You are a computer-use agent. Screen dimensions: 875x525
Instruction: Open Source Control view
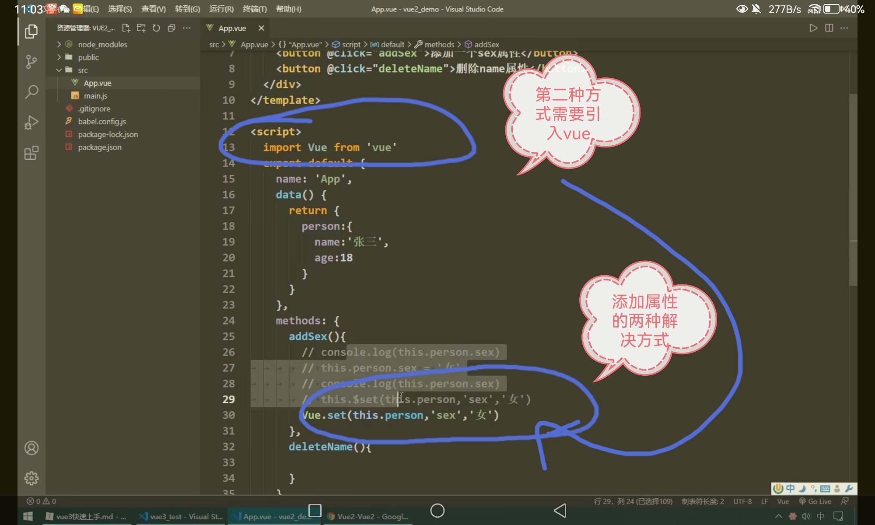[x=31, y=62]
